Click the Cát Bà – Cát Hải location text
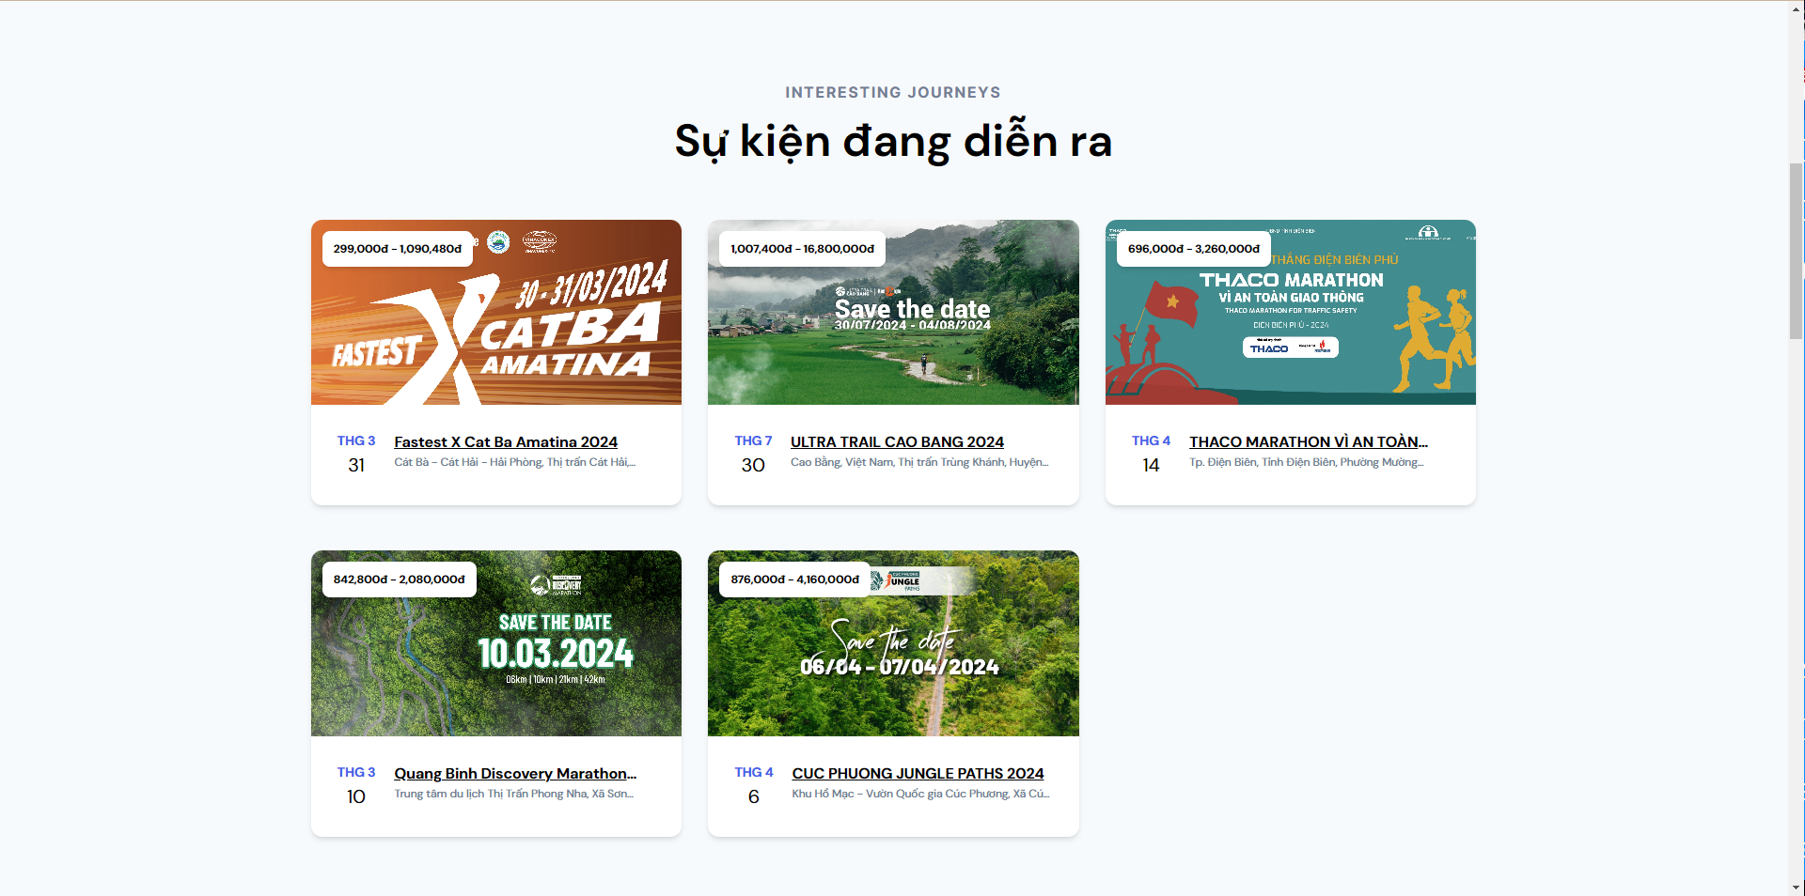The height and width of the screenshot is (896, 1805). point(515,462)
